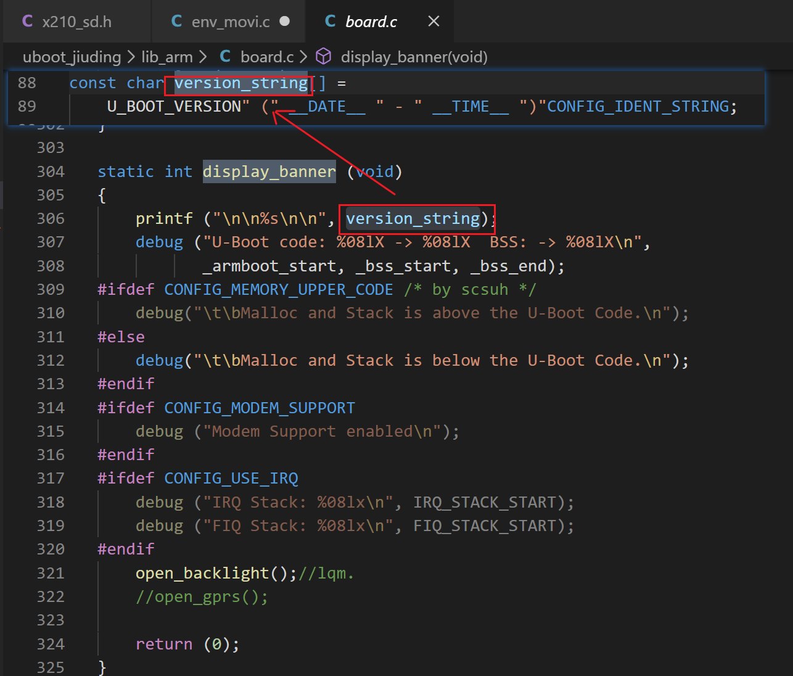Expand chevron after board.c breadcrumb
Screen dimensions: 793x676
[x=303, y=57]
